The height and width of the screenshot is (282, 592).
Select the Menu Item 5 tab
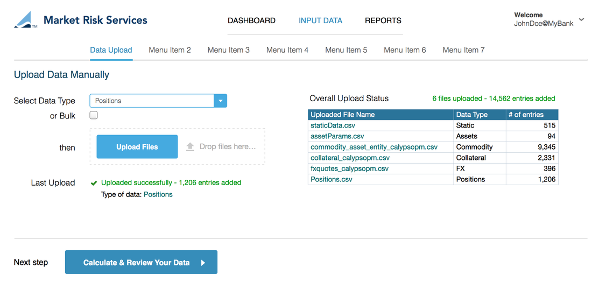click(346, 50)
